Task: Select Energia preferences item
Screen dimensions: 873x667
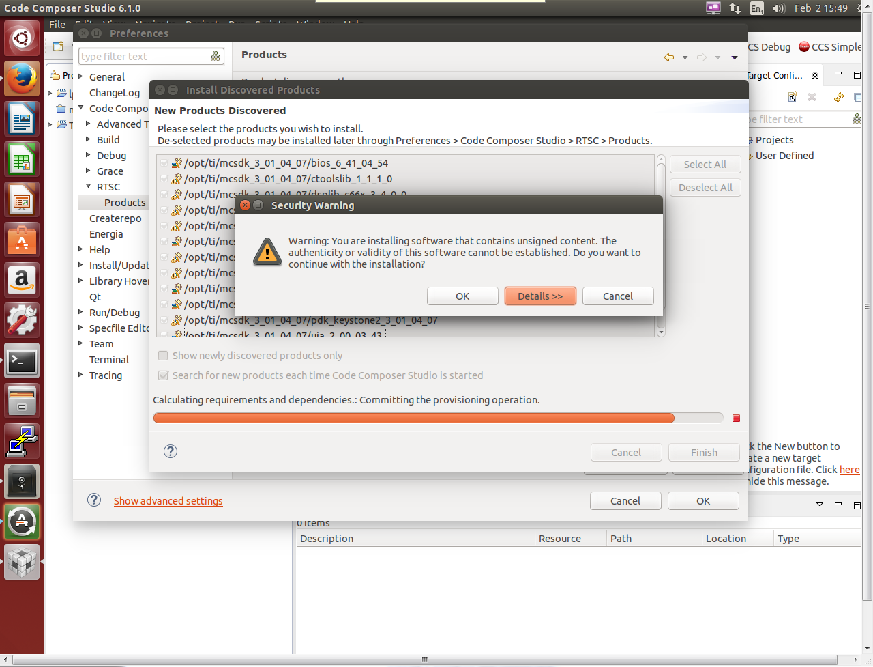Action: point(106,234)
